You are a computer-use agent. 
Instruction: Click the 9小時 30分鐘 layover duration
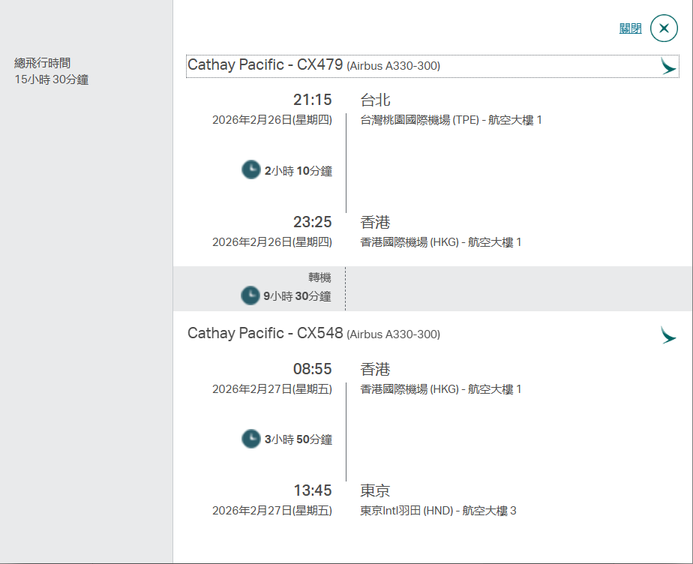coord(297,296)
